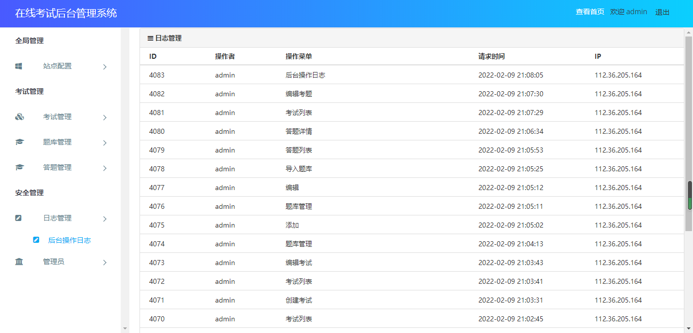Select the 答题管理 sidebar menu item
Viewport: 693px width, 333px height.
point(57,167)
